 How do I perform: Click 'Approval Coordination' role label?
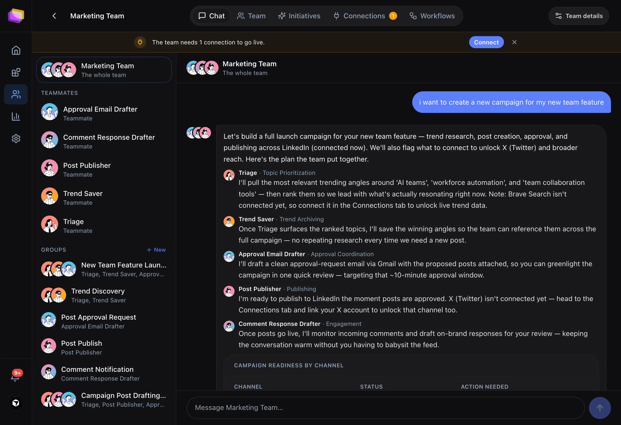342,254
